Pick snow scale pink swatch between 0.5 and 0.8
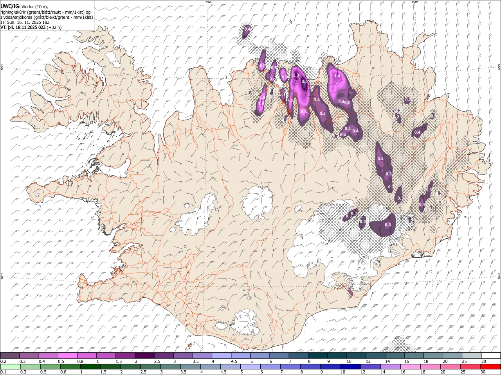Screen dimensions: 501x375 coord(67,356)
